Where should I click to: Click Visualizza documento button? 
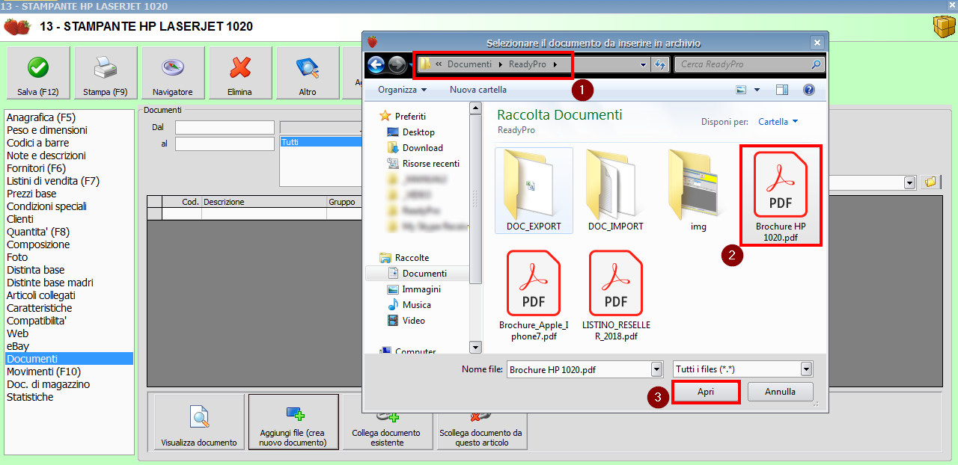pyautogui.click(x=199, y=422)
